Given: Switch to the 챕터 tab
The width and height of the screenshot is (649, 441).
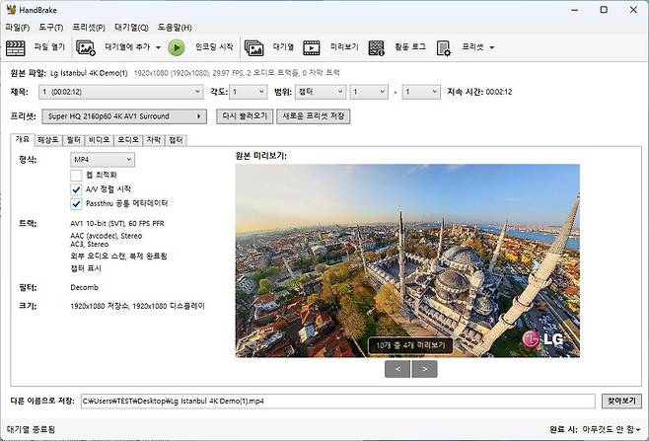Looking at the screenshot, I should (x=176, y=140).
